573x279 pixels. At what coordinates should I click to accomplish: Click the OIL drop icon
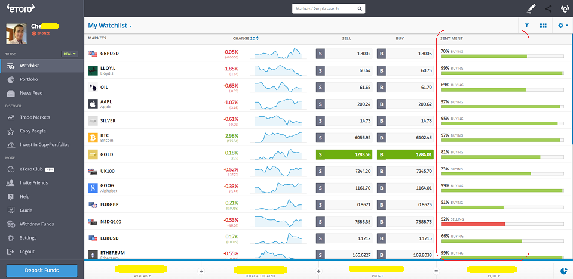pos(93,87)
